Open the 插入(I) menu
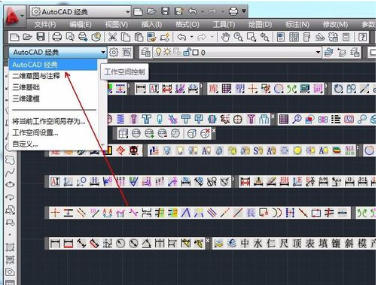Screen dimensions: 378x285 tap(151, 25)
